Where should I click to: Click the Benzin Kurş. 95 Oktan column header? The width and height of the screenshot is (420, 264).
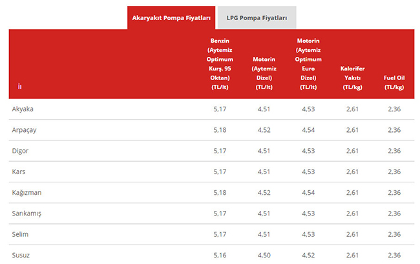[x=220, y=63]
